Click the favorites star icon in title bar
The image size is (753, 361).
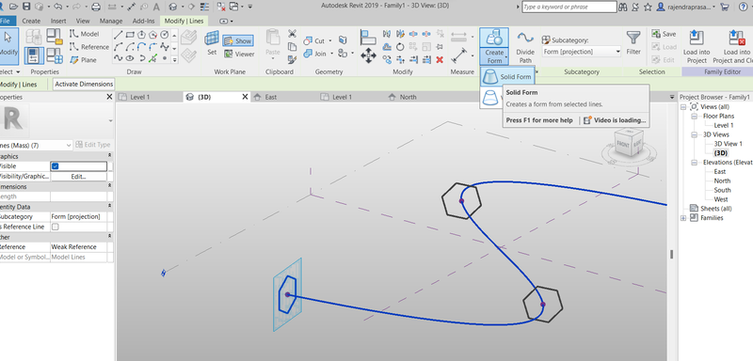pos(648,7)
